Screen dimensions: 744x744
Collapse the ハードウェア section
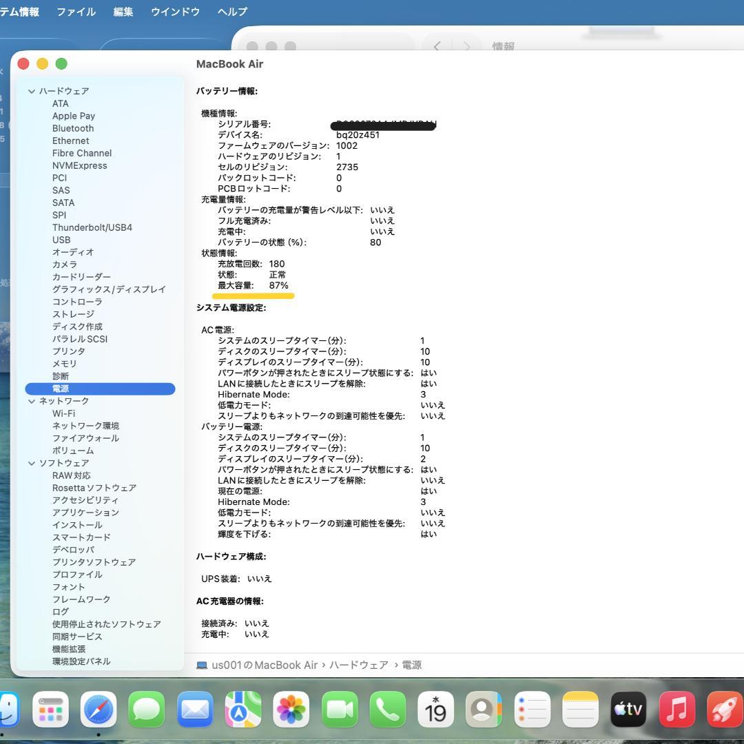point(32,91)
